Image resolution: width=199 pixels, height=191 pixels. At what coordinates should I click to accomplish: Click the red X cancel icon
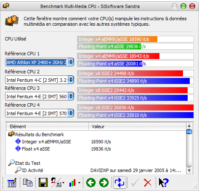(148, 183)
